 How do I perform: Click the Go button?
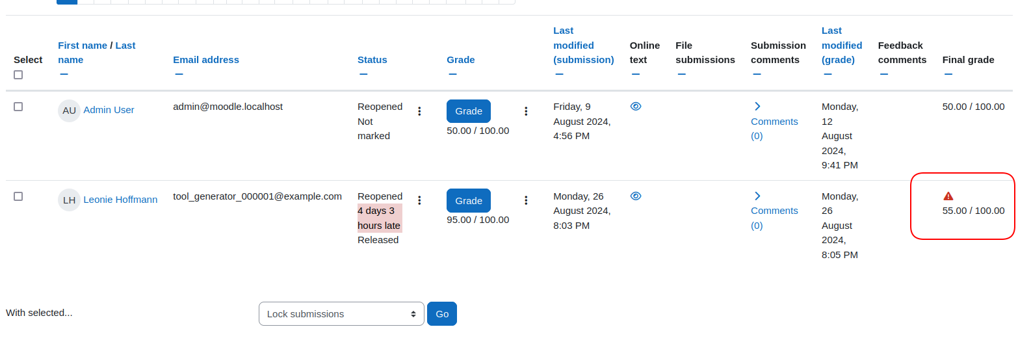[442, 313]
